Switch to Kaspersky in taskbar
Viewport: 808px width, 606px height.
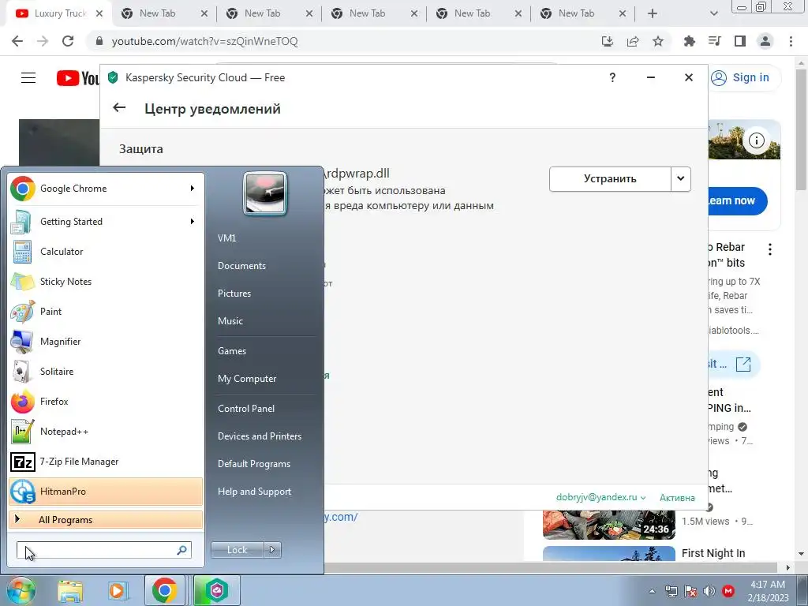click(216, 590)
